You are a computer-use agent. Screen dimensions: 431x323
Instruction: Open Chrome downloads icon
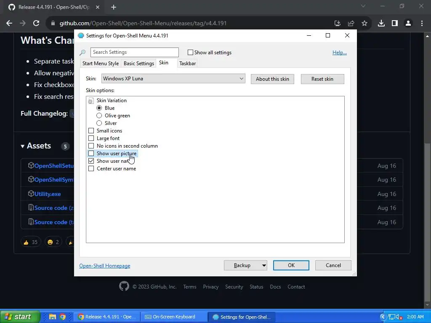point(381,24)
